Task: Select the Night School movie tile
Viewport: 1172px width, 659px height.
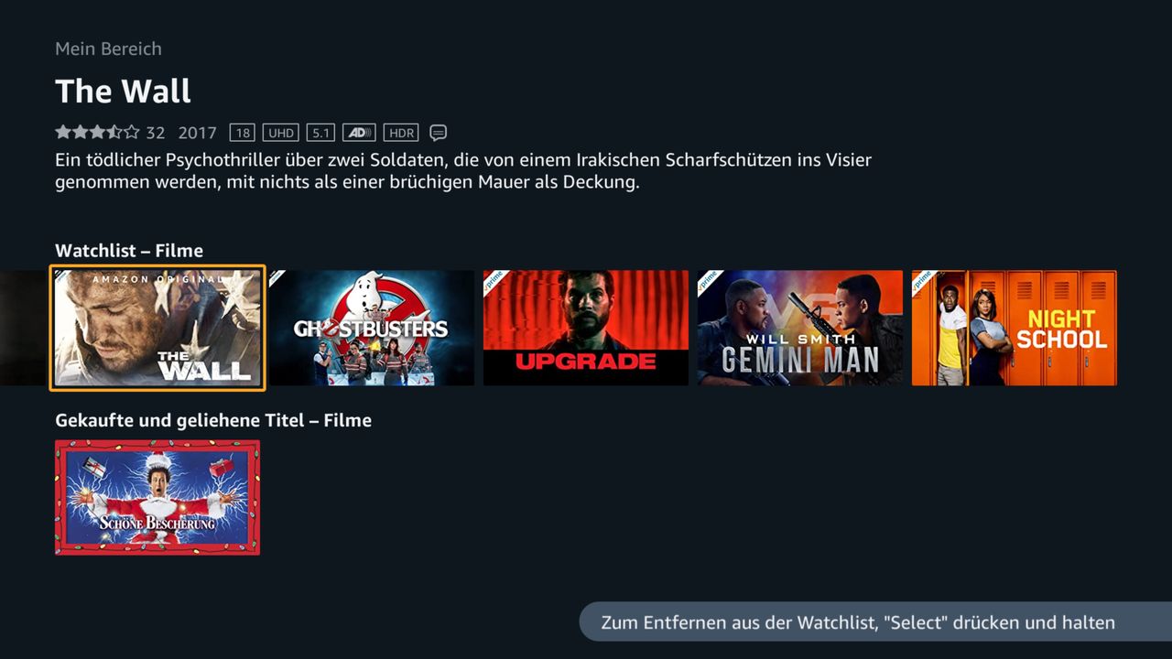Action: [1015, 328]
